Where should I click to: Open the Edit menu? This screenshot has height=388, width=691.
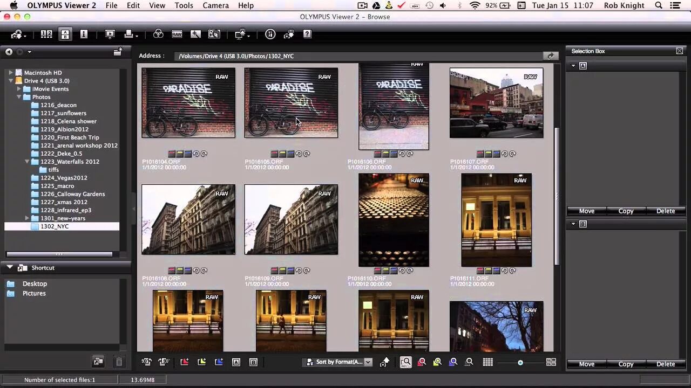tap(133, 5)
